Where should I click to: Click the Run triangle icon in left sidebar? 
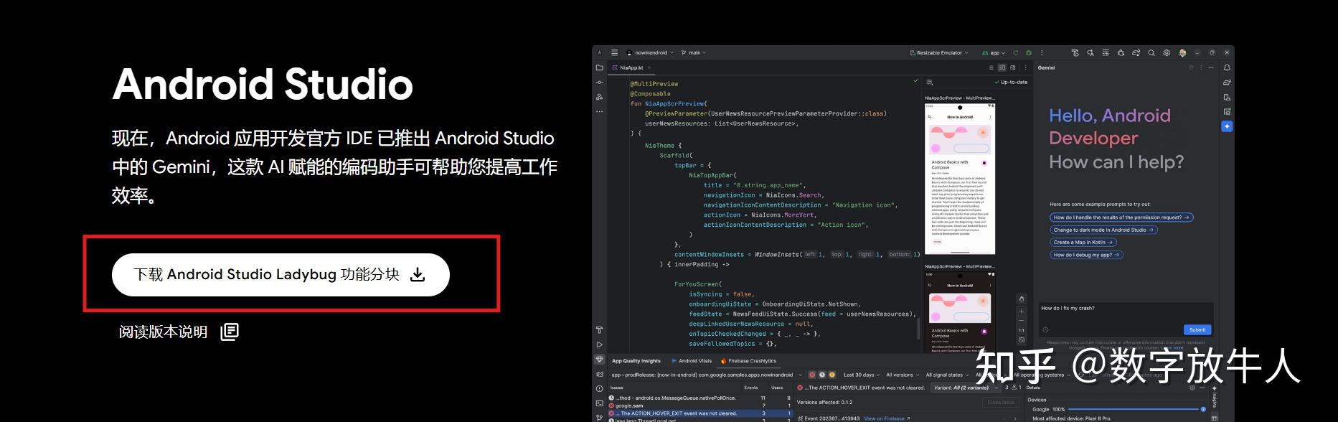600,344
